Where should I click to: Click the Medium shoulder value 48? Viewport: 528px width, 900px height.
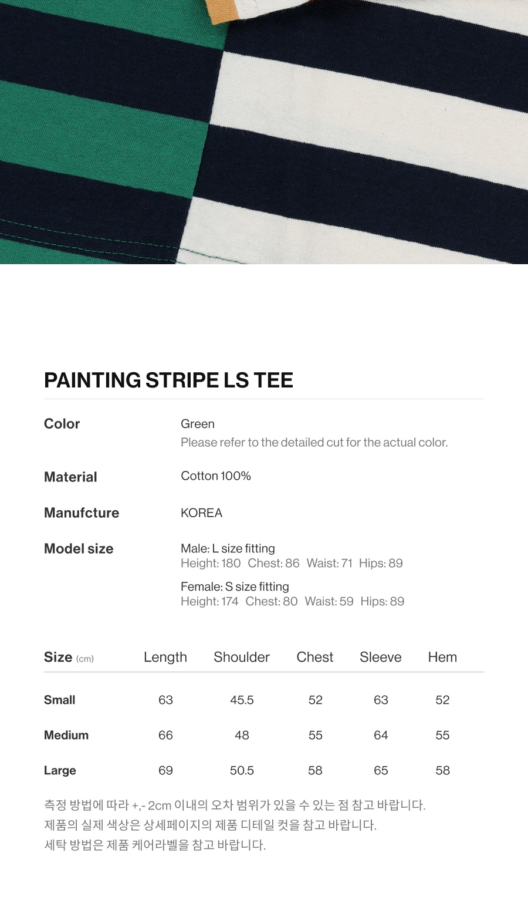(242, 735)
